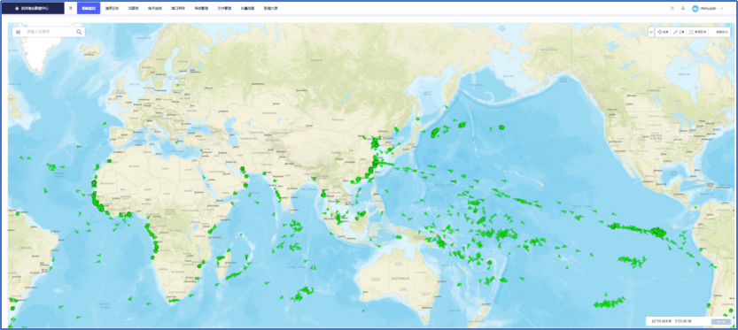Click the magnifier search icon in map search box
This screenshot has width=738, height=330.
(79, 32)
